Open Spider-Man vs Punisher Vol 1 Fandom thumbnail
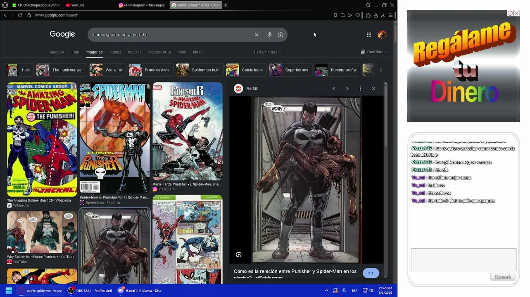The image size is (530, 297). tap(115, 138)
